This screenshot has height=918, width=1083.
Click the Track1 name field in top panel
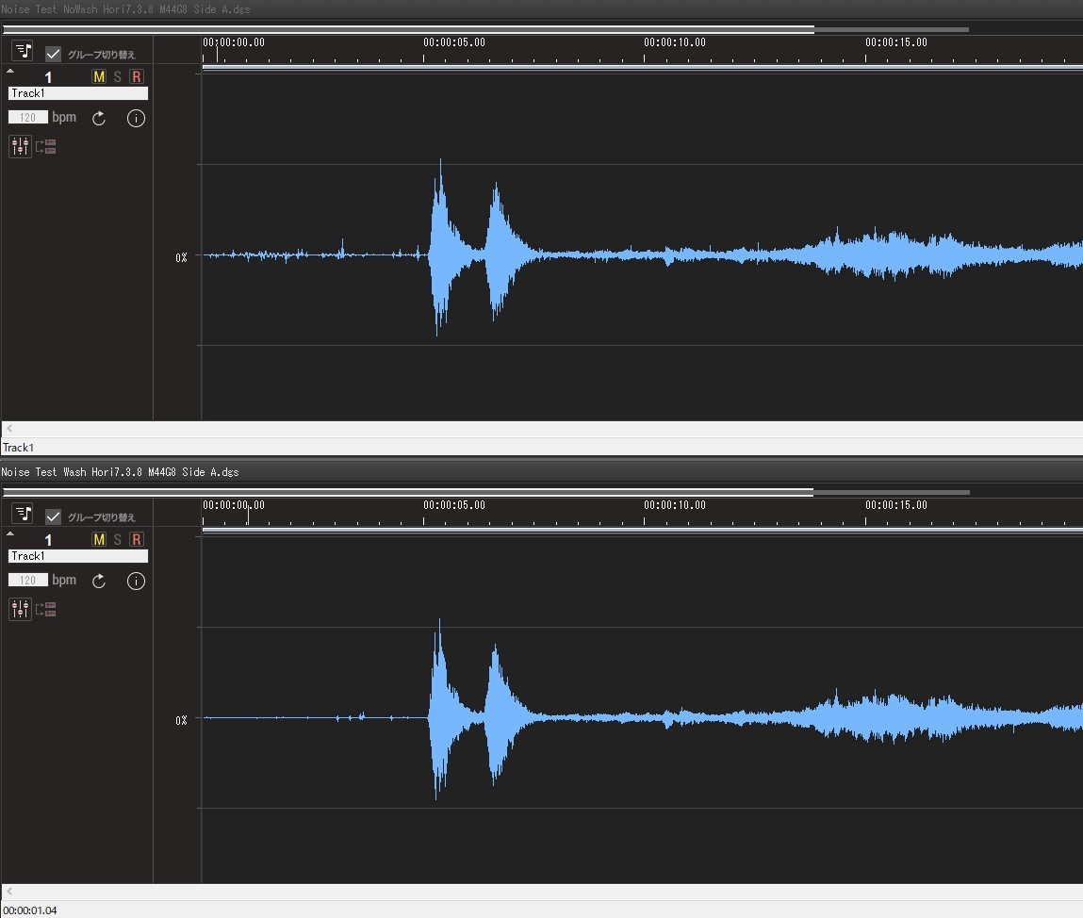[x=78, y=93]
